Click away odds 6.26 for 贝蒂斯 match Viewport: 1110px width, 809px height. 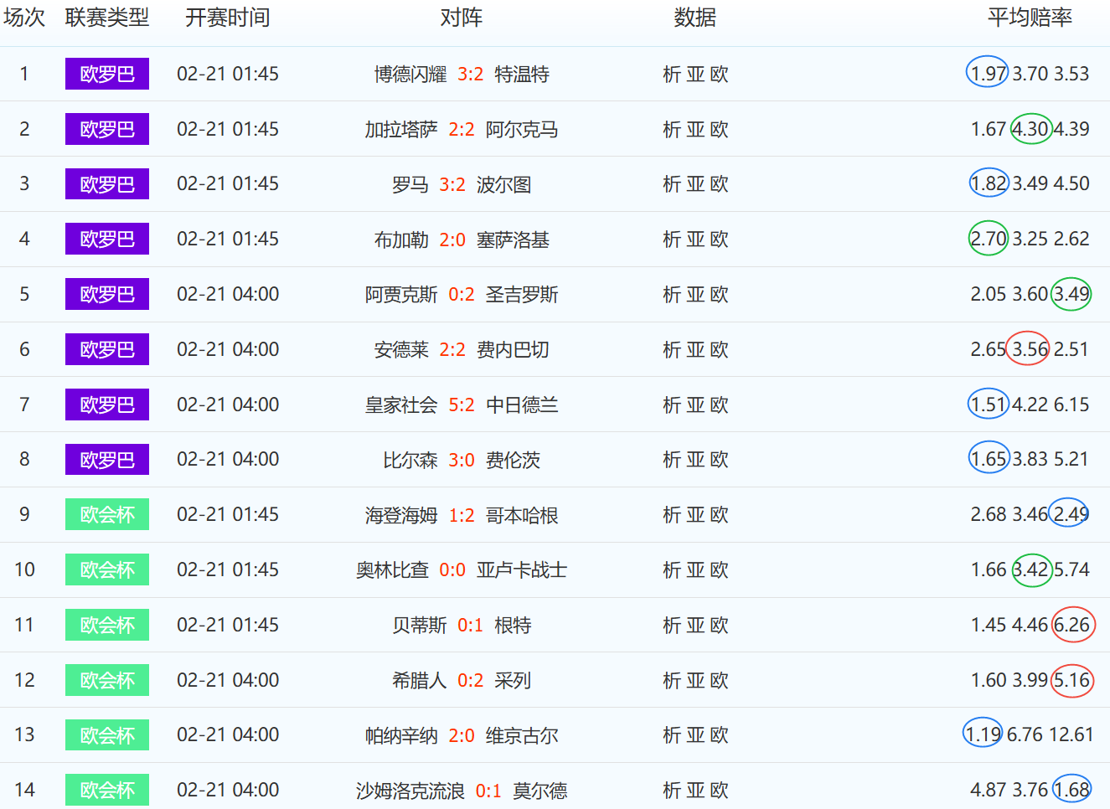click(x=1071, y=625)
